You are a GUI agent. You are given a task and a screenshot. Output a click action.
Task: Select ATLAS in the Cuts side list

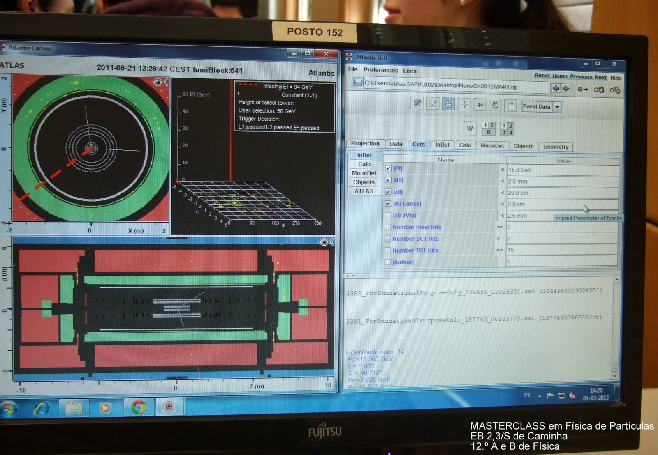(x=364, y=191)
